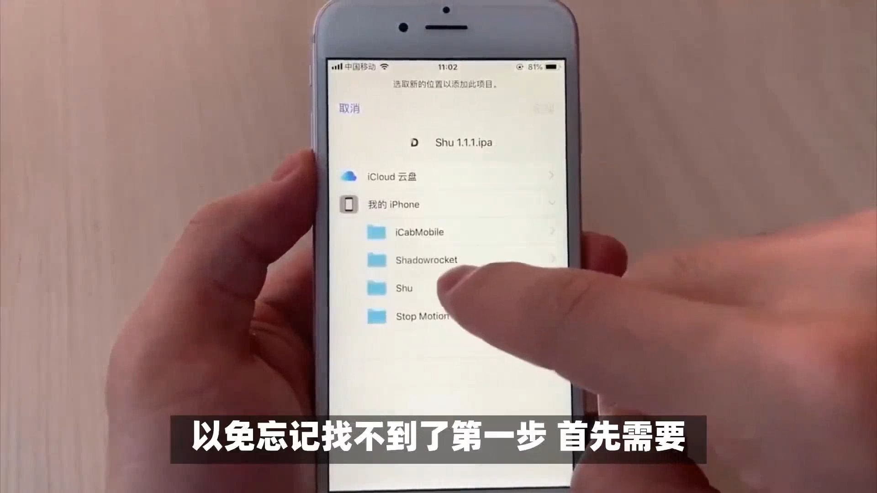This screenshot has height=493, width=877.
Task: Select the Shu folder
Action: (403, 288)
